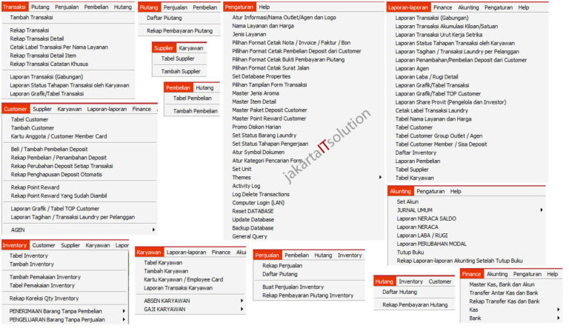This screenshot has width=569, height=331.
Task: Open Atur Informasi/Nama Outlet/Agen dan Logo
Action: pos(284,18)
